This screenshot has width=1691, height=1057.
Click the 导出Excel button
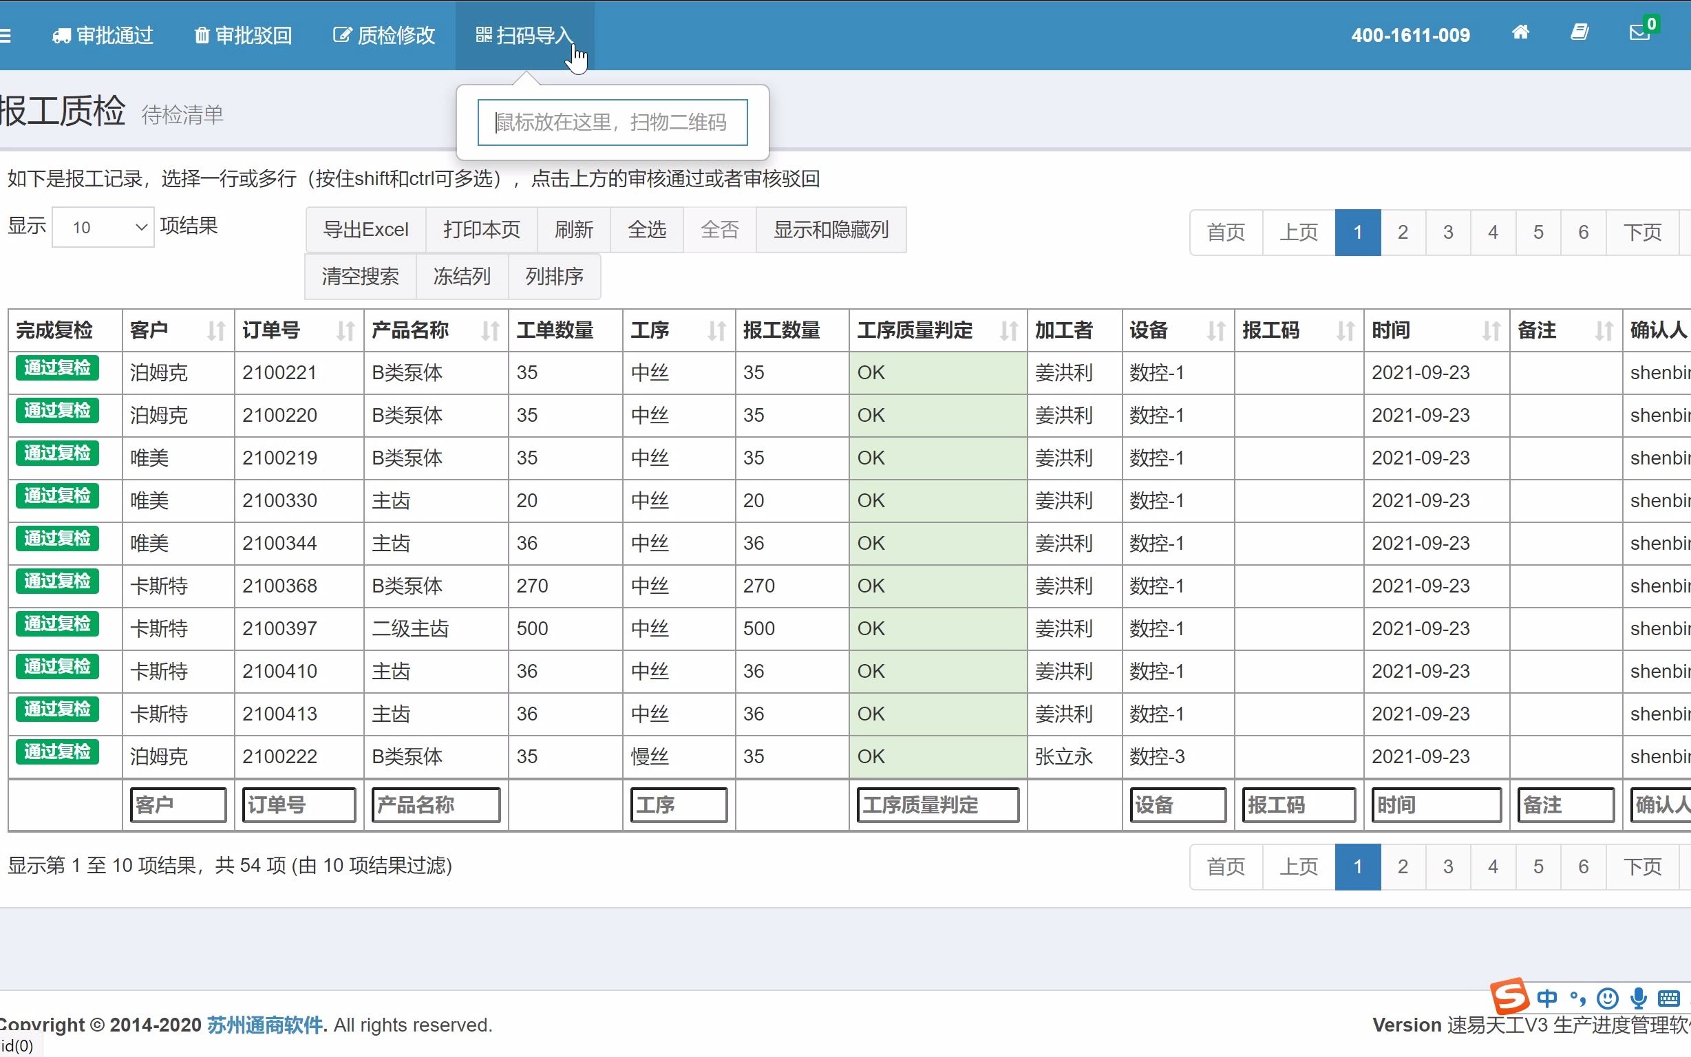365,229
